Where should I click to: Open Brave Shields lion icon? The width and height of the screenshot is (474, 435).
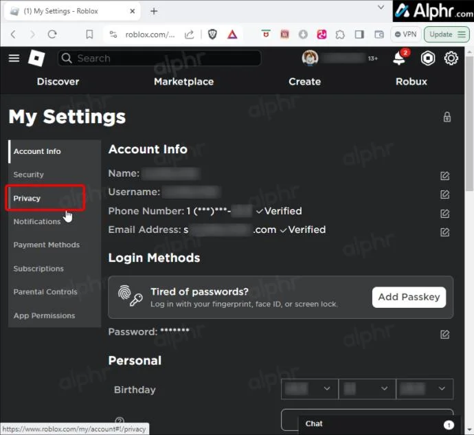[x=212, y=34]
